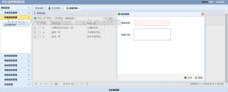
Task: Click the 重置 button in the dialog
Action: click(198, 78)
